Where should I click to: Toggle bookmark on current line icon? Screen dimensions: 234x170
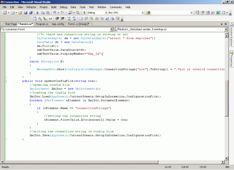[x=81, y=18]
